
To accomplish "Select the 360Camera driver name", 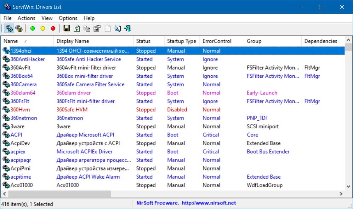I will point(23,85).
